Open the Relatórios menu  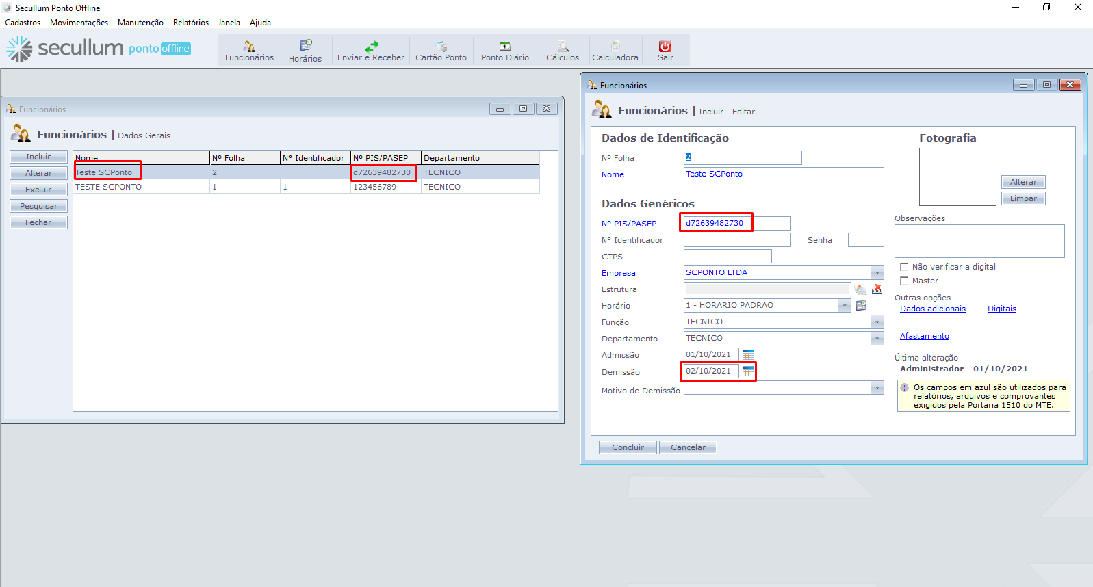[191, 23]
